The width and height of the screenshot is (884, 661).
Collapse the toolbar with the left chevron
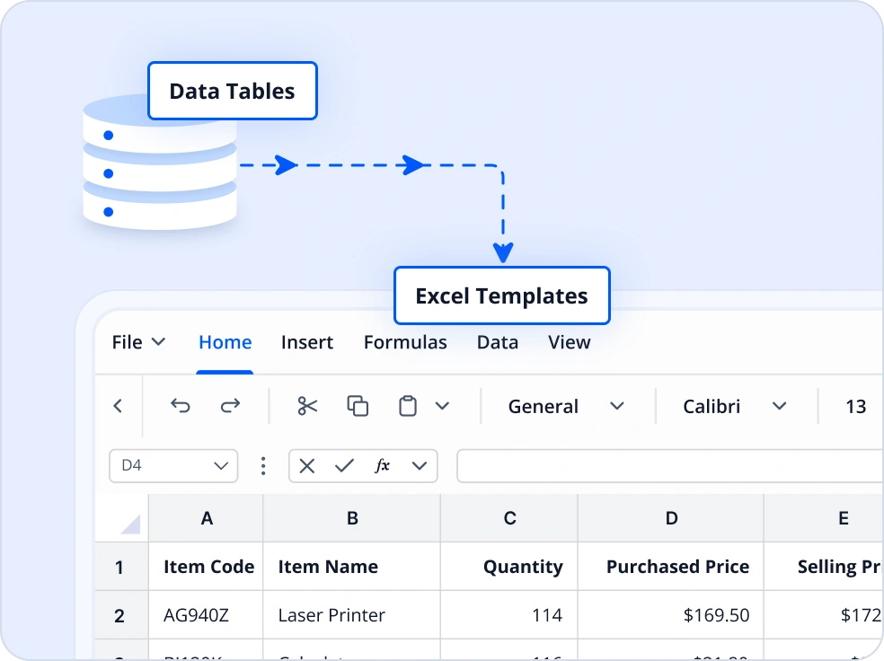tap(118, 406)
